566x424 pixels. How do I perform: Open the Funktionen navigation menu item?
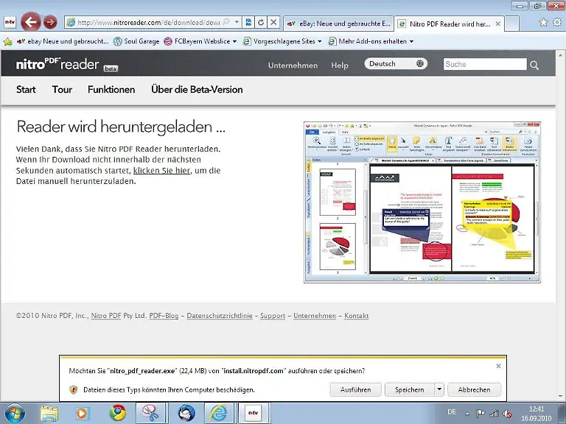[x=111, y=90]
